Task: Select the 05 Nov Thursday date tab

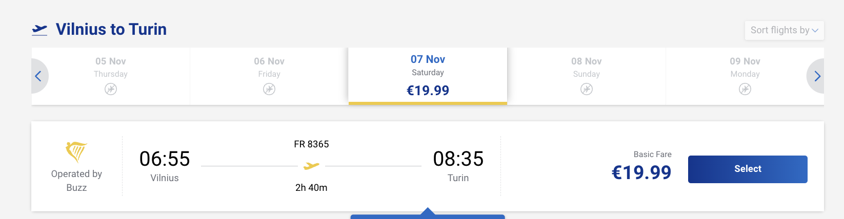Action: 111,76
